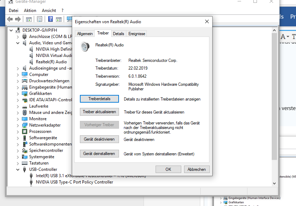The width and height of the screenshot is (296, 206).
Task: Switch to the Details tab
Action: click(119, 34)
